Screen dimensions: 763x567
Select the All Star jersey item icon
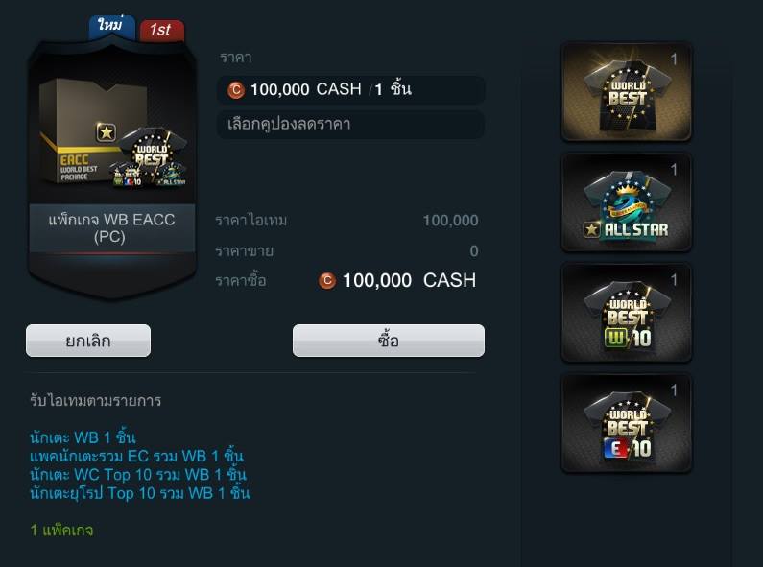627,202
